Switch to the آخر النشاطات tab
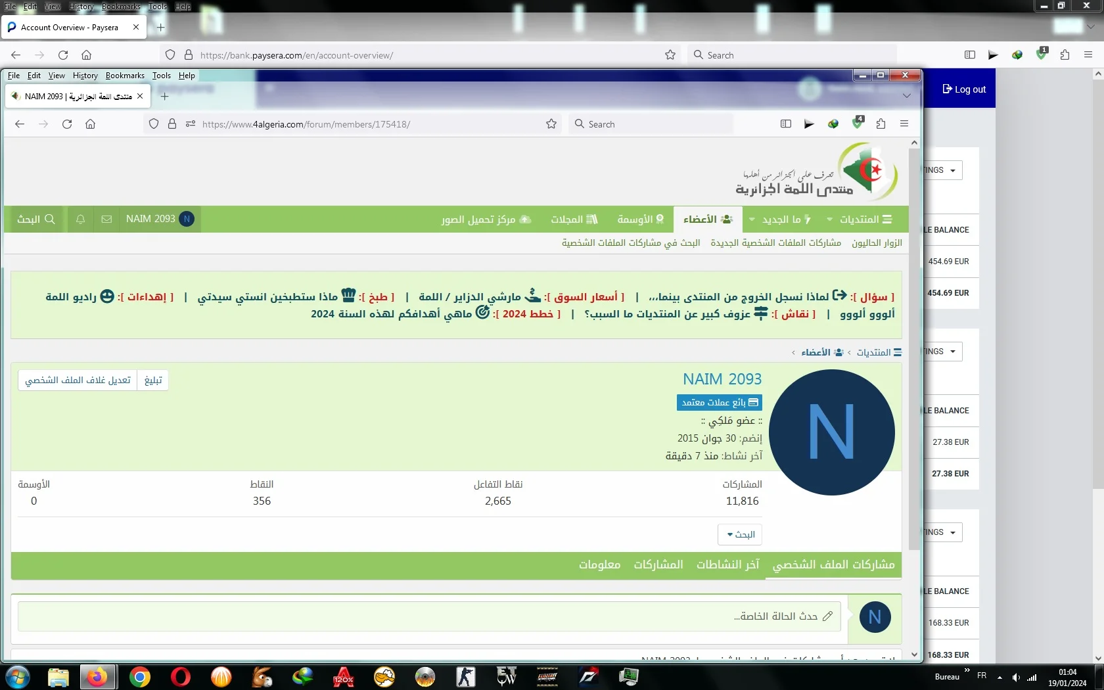 pos(727,564)
